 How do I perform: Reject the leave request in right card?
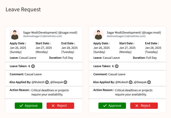[144, 106]
